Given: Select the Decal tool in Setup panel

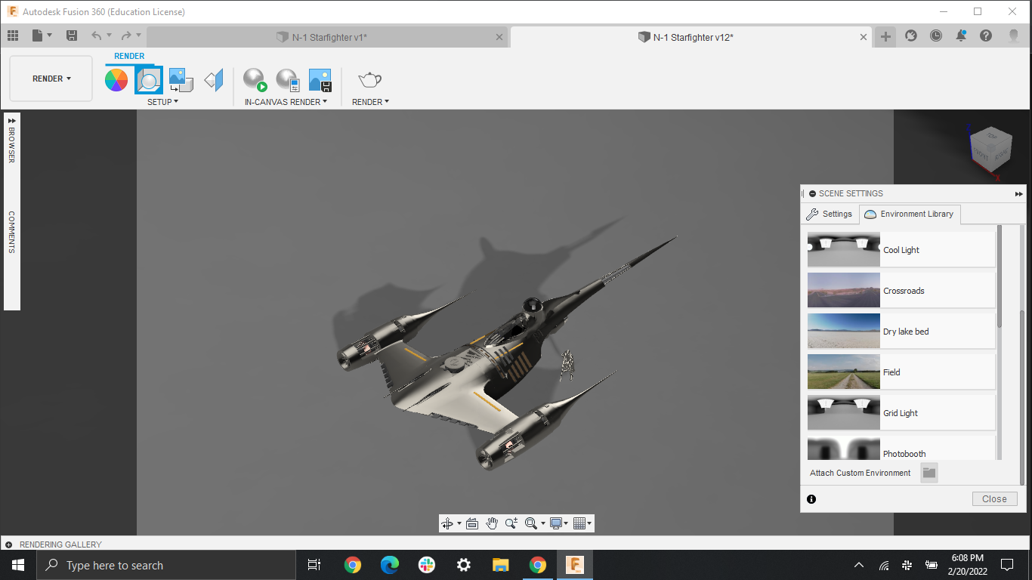Looking at the screenshot, I should pyautogui.click(x=212, y=79).
